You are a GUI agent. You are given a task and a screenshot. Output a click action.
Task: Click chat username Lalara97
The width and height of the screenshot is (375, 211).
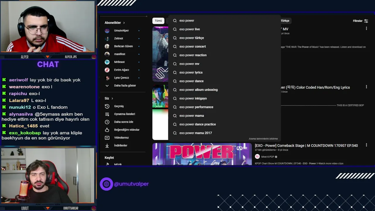pos(19,101)
